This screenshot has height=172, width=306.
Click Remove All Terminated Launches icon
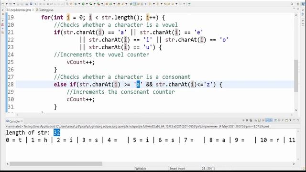click(x=251, y=120)
